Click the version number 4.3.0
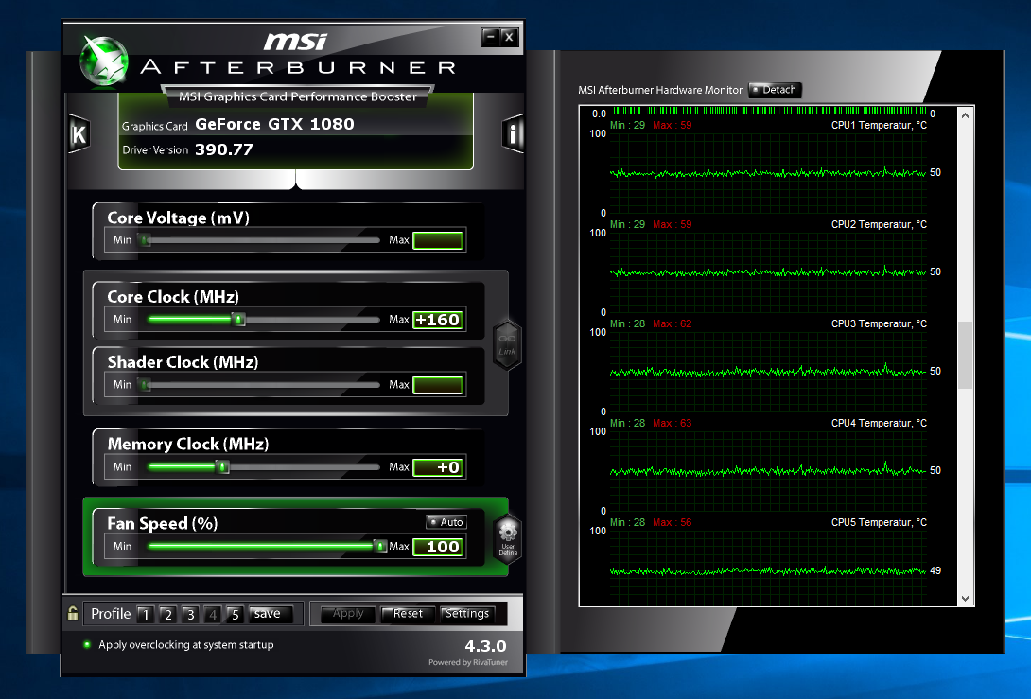Screen dimensions: 1031x699 click(485, 646)
